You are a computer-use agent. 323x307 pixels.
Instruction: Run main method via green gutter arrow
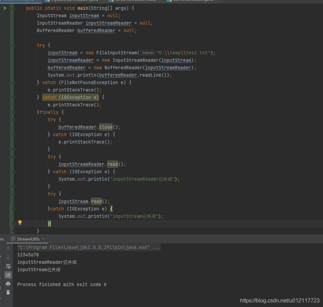coord(5,8)
